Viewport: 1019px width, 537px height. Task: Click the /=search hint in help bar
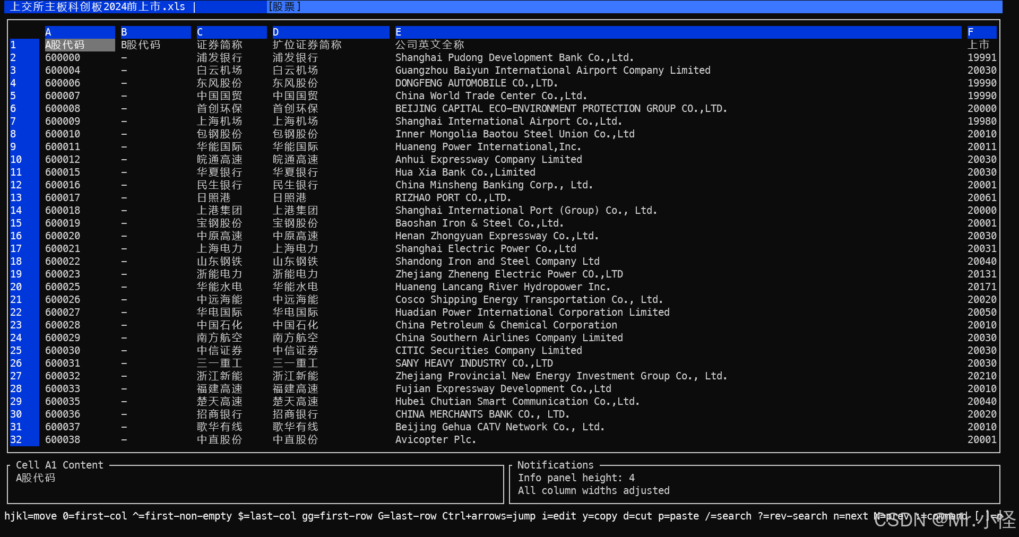click(728, 516)
